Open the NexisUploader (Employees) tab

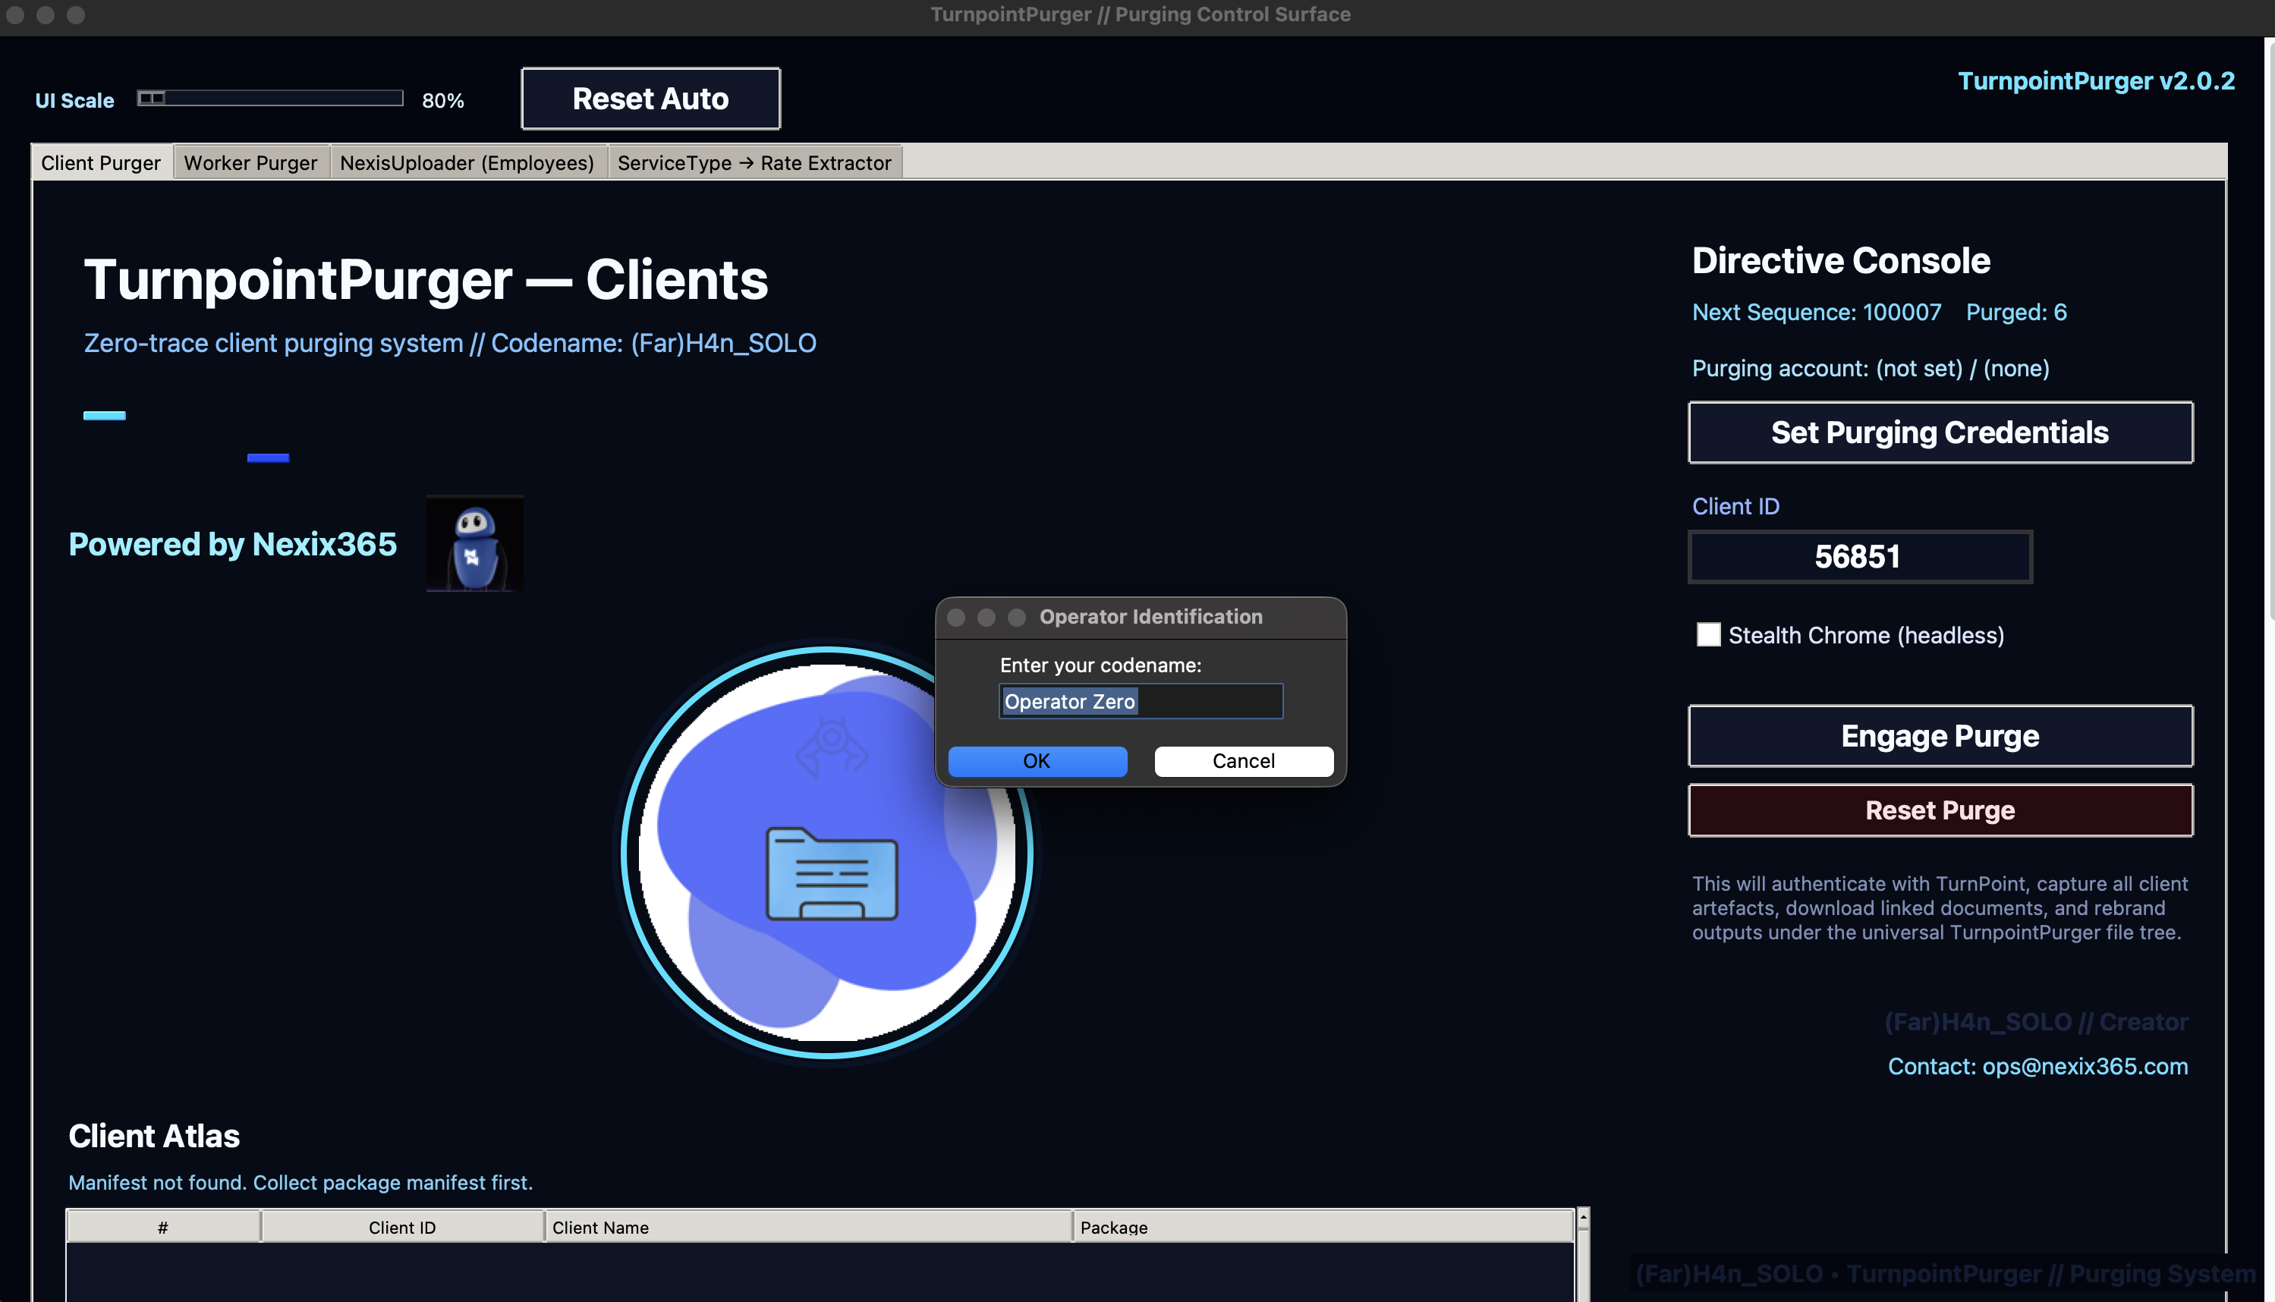click(x=467, y=162)
